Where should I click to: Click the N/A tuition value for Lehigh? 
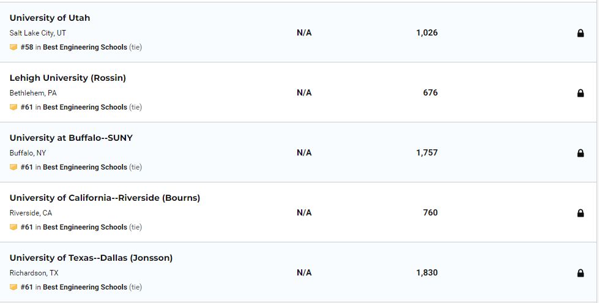[x=304, y=92]
